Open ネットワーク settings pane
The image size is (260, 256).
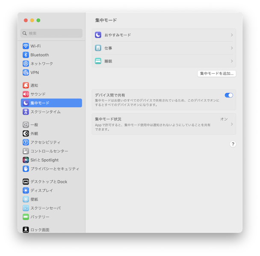pos(51,64)
